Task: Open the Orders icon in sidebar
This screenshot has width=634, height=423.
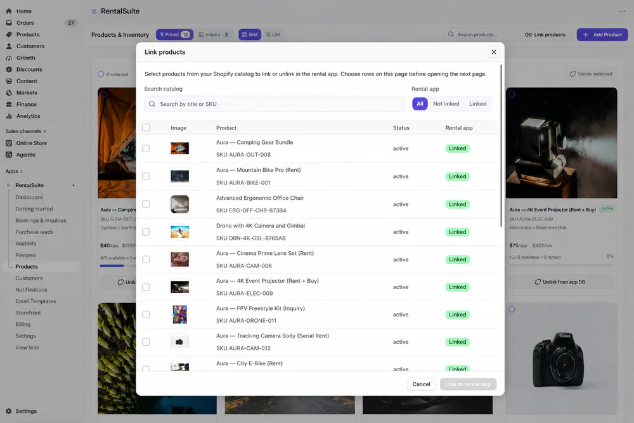Action: (x=9, y=23)
